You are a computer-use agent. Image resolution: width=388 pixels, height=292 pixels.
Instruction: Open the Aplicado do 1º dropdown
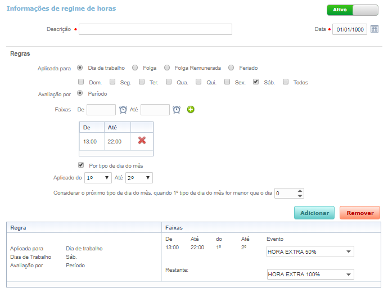[97, 178]
